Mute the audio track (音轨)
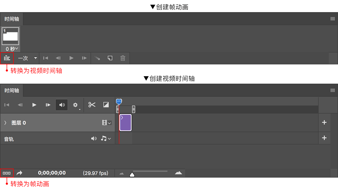The height and width of the screenshot is (190, 338). 94,139
